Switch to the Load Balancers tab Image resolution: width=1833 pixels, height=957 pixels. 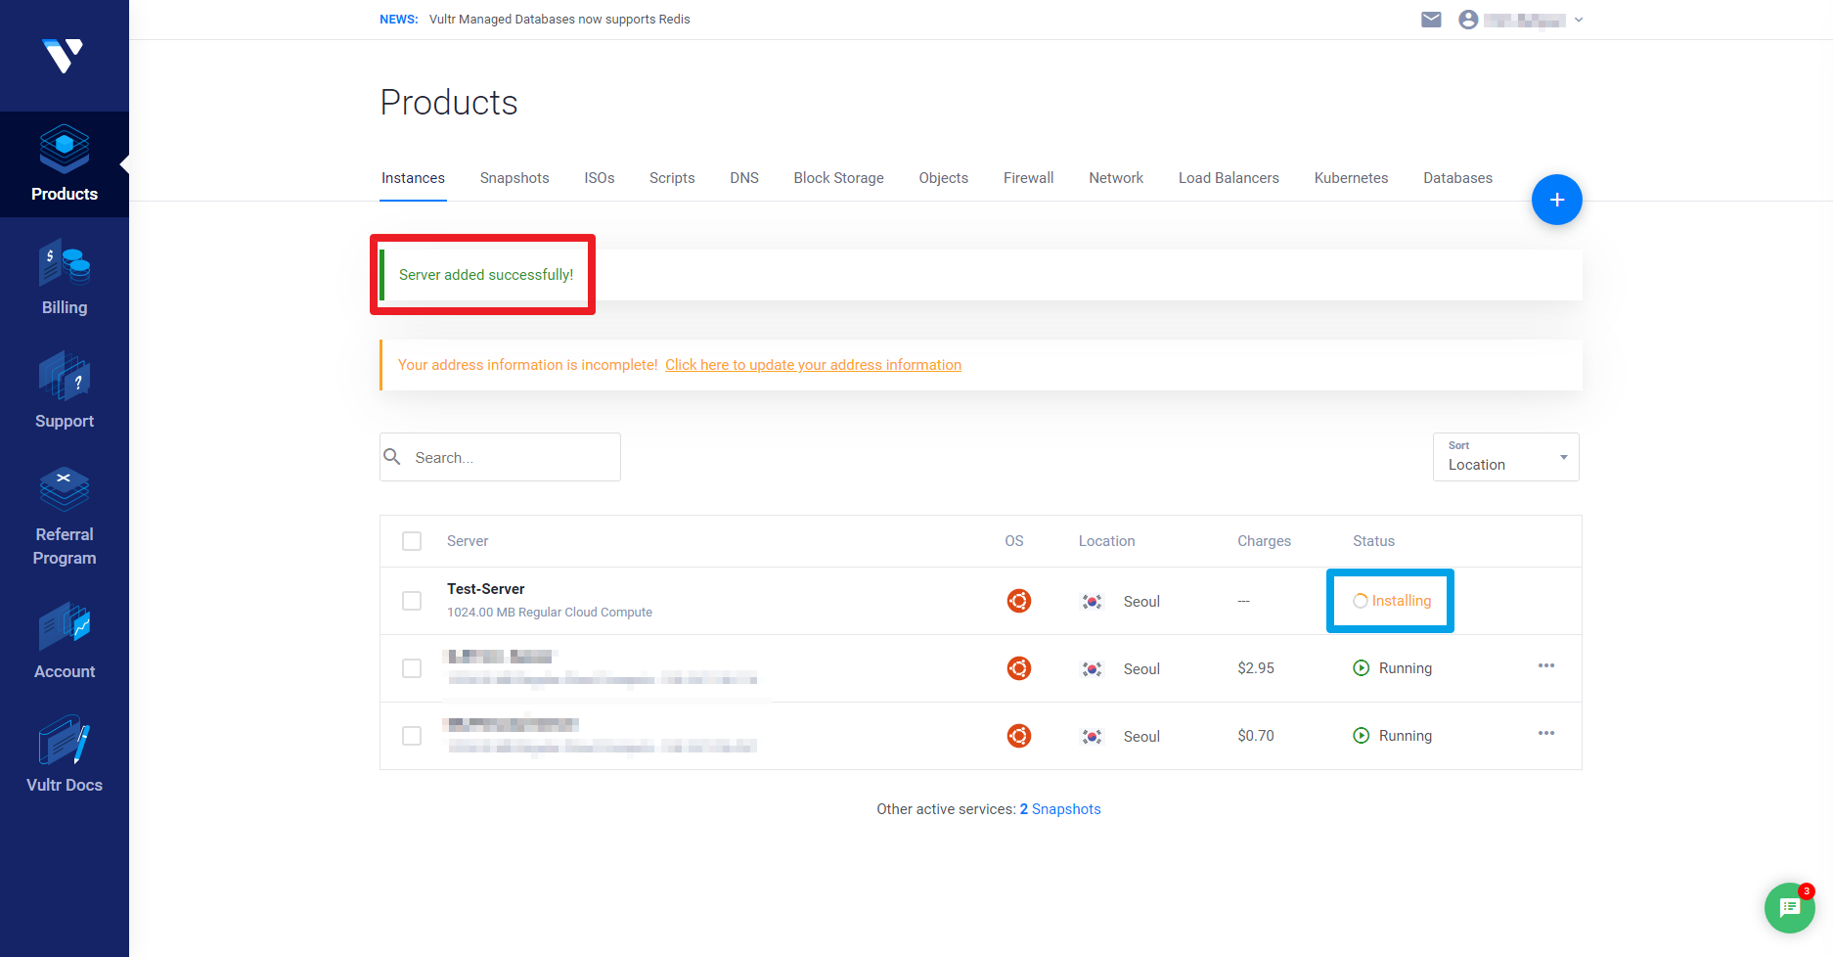(x=1229, y=178)
